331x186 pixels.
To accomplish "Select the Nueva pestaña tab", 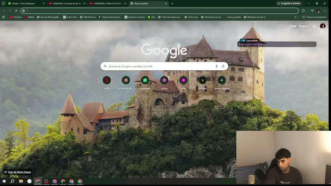I will [x=149, y=4].
